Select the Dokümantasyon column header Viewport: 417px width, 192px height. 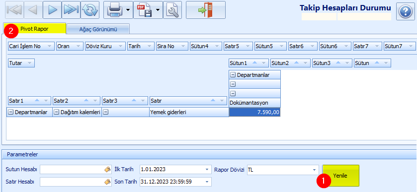[254, 103]
